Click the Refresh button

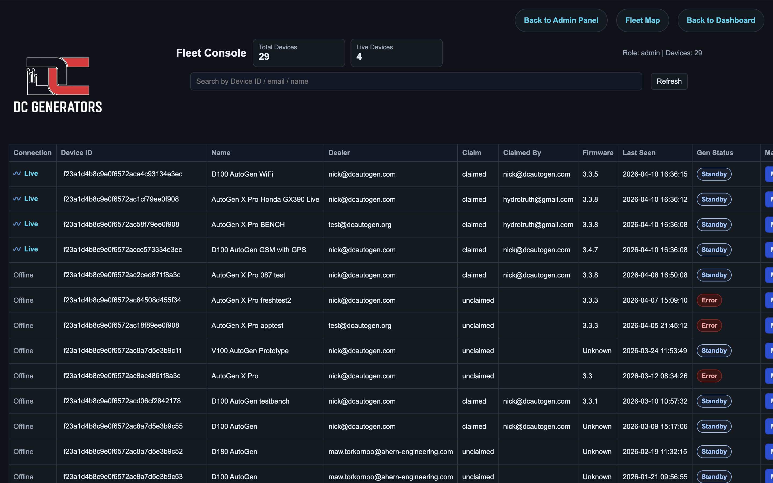669,82
